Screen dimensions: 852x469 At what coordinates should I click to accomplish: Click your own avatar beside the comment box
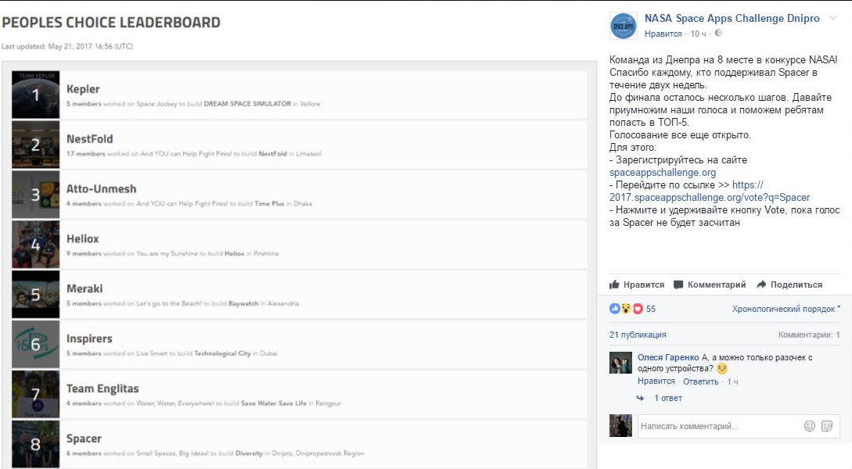(620, 425)
